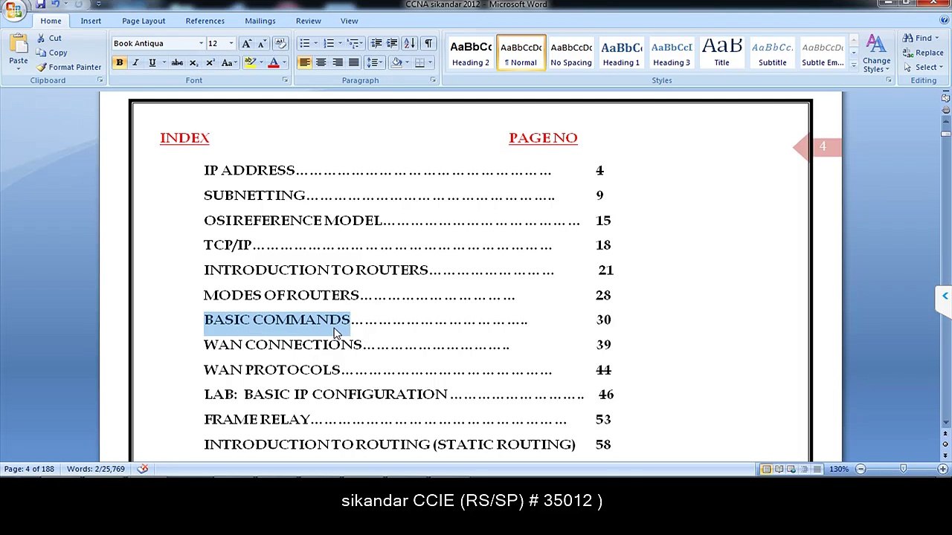This screenshot has width=952, height=535.
Task: Switch to the Page Layout tab
Action: (144, 21)
